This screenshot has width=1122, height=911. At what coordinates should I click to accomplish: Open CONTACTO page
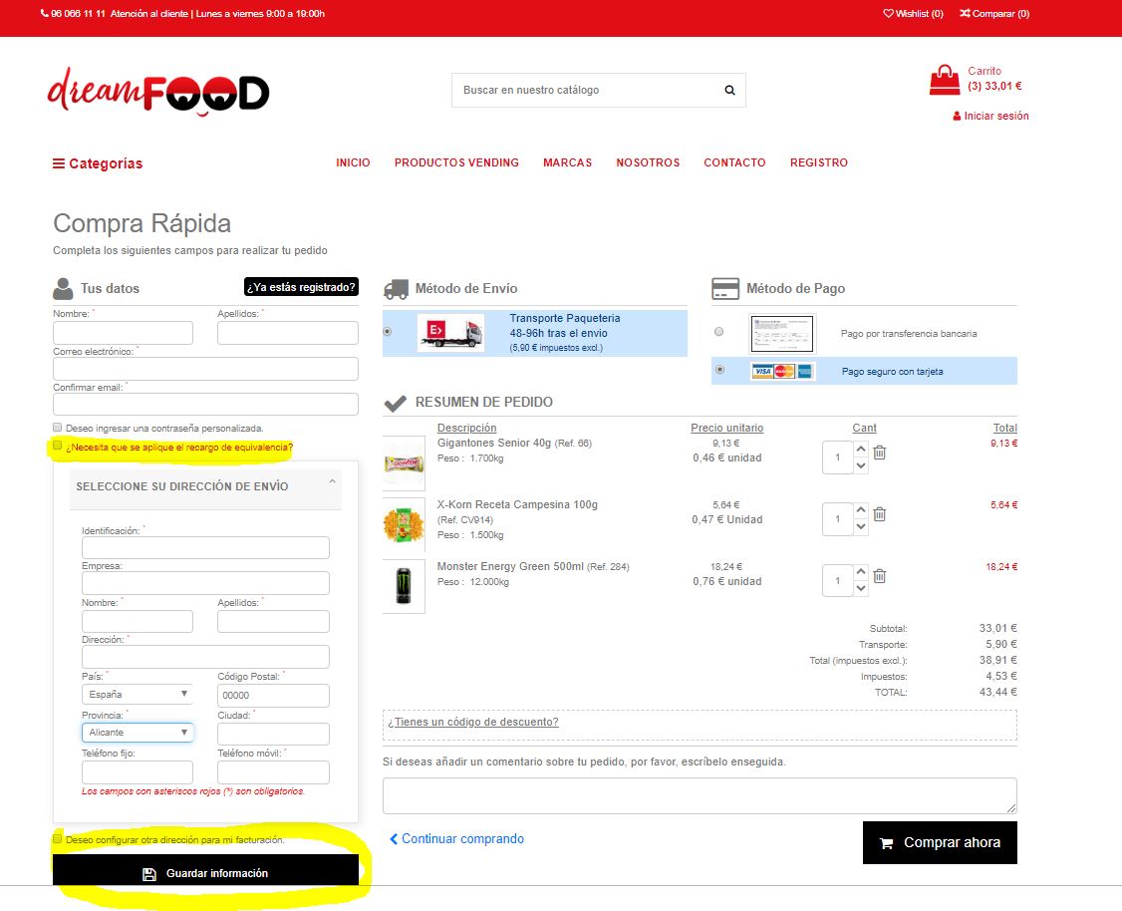[x=734, y=162]
